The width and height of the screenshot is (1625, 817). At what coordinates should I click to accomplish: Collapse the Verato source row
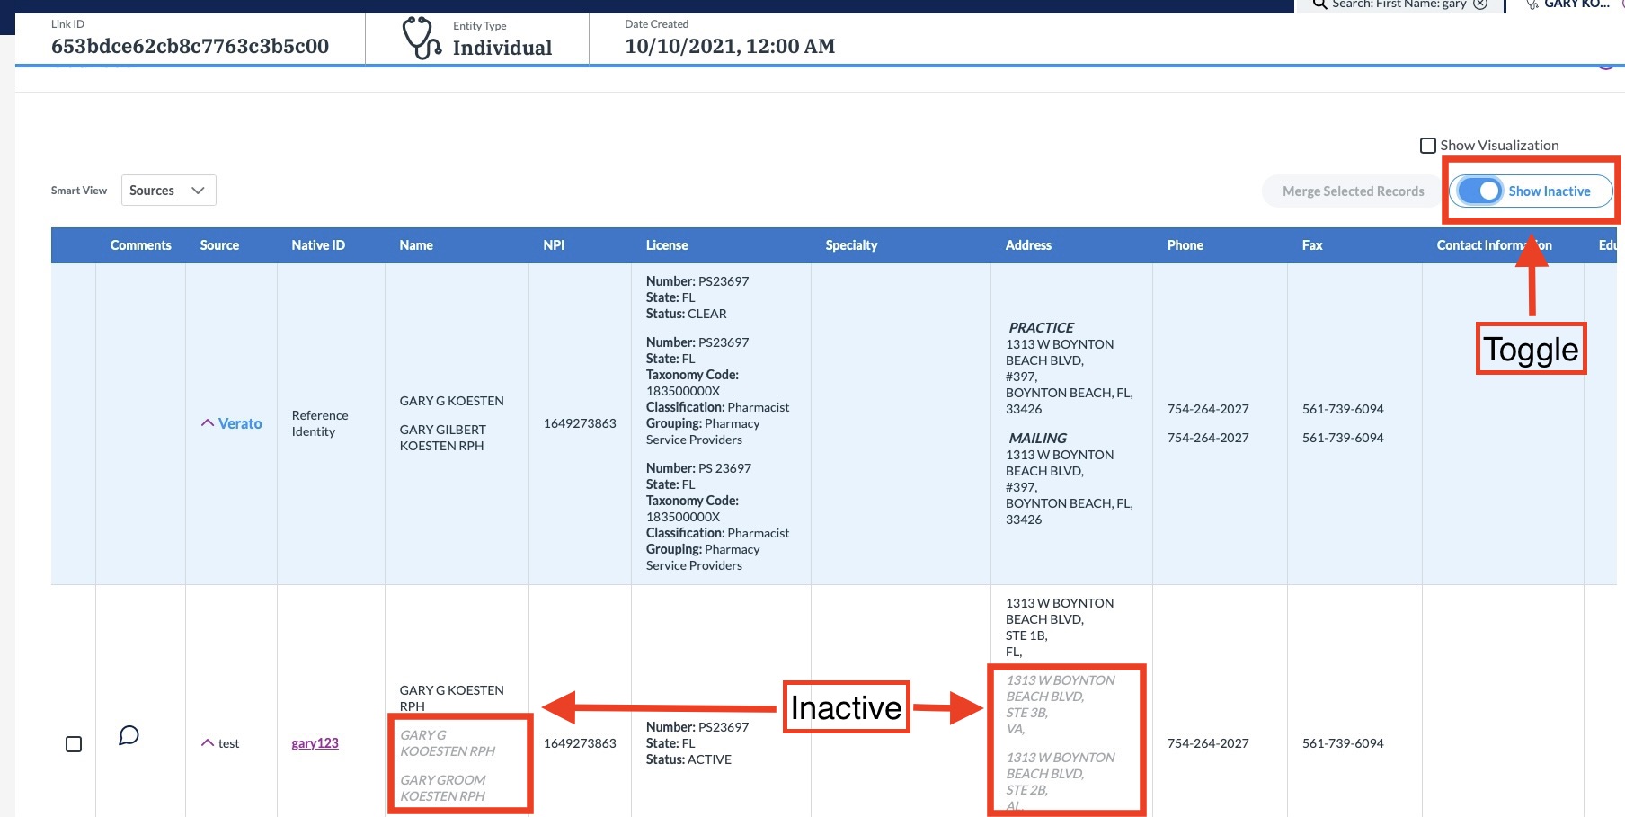(208, 423)
